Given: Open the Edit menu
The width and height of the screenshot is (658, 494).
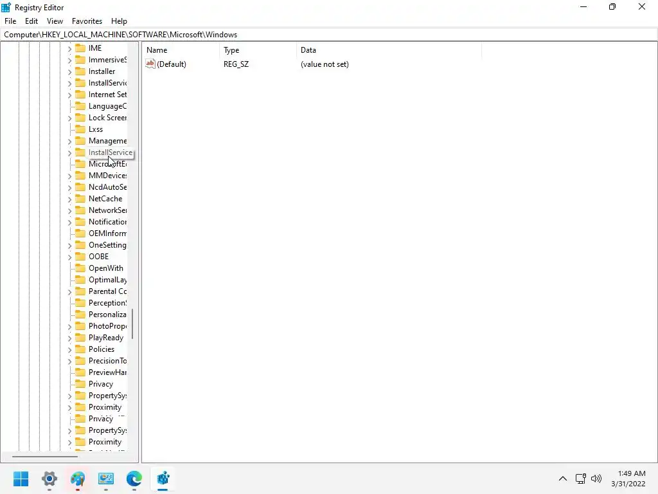Looking at the screenshot, I should [31, 21].
